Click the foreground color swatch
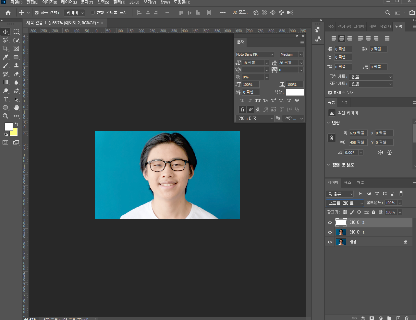This screenshot has width=416, height=320. (8, 127)
